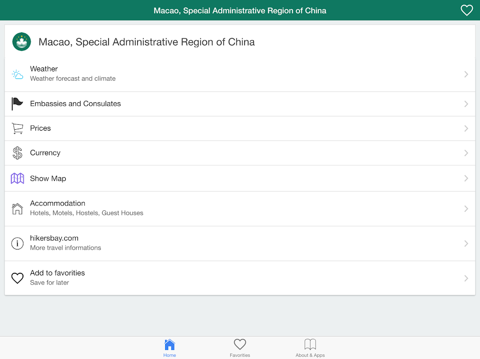
Task: Expand the Currency row chevron
Action: point(466,153)
